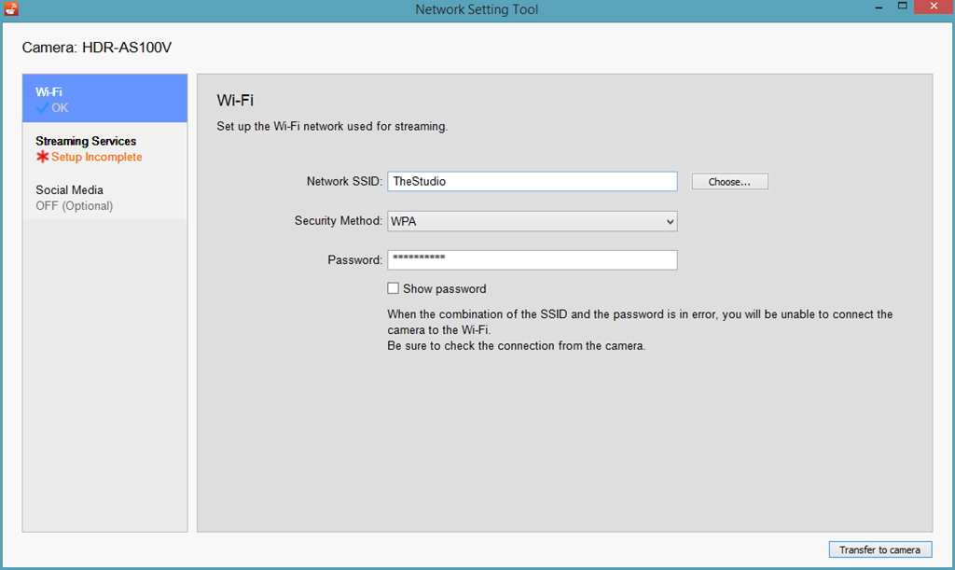Click the 'OFF (Optional)' status text
This screenshot has width=955, height=570.
pos(75,206)
